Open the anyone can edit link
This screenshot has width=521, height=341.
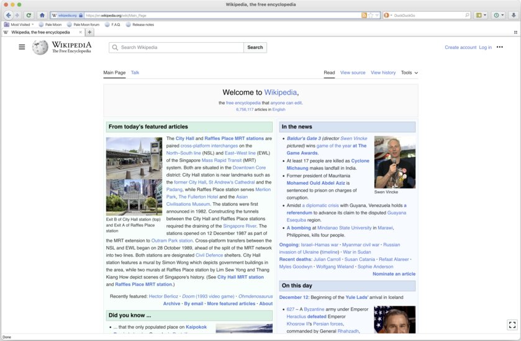286,103
